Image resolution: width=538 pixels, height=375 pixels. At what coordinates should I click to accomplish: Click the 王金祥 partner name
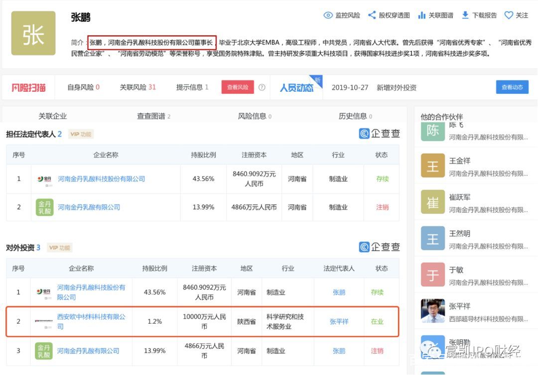pyautogui.click(x=460, y=161)
